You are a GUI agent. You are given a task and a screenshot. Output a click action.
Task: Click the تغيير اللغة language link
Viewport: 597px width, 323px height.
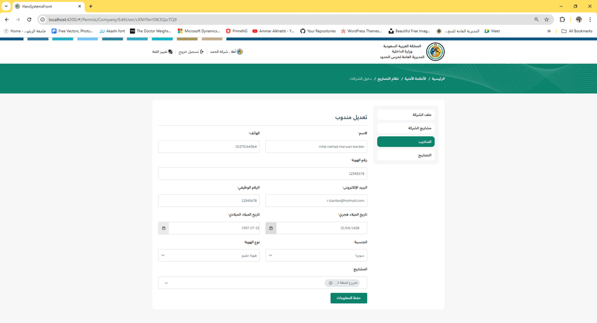(x=160, y=52)
